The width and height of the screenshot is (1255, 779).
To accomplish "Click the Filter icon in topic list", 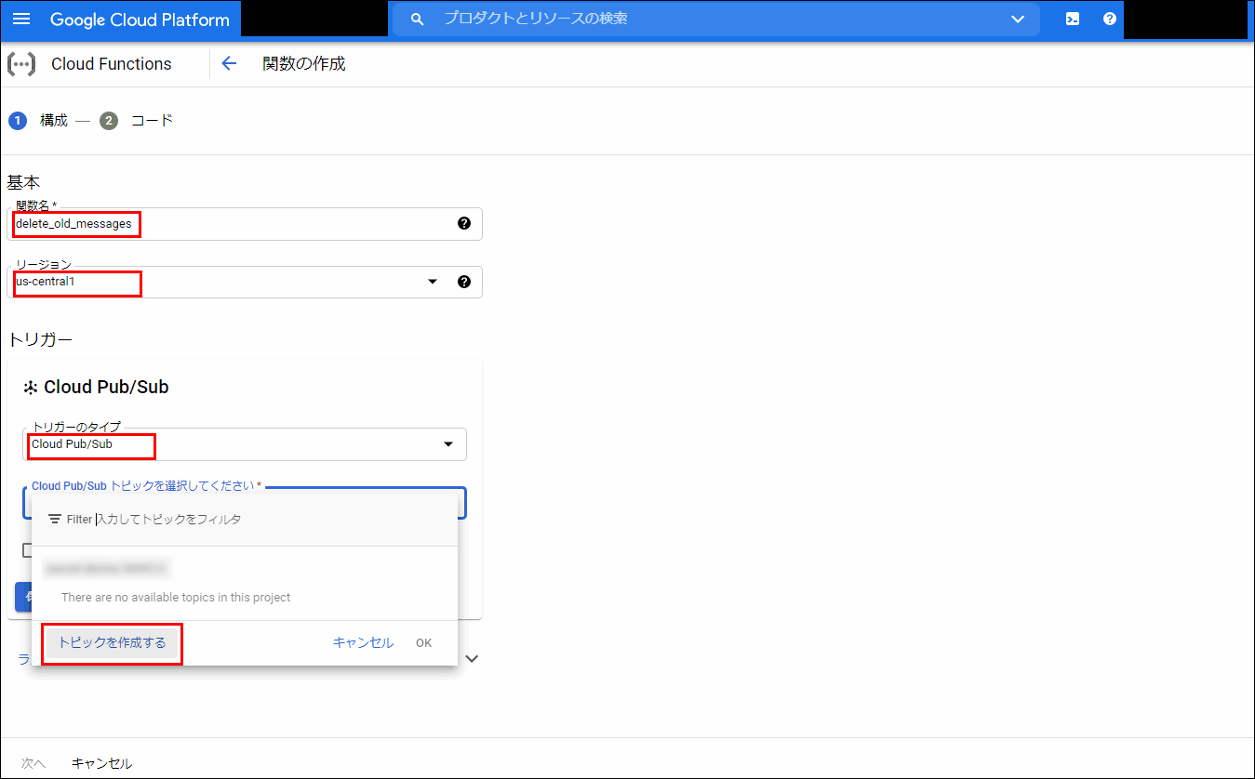I will (x=55, y=519).
